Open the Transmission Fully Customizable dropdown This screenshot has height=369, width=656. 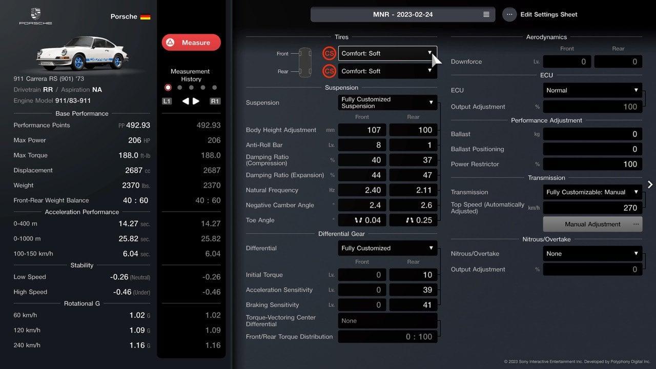coord(592,192)
